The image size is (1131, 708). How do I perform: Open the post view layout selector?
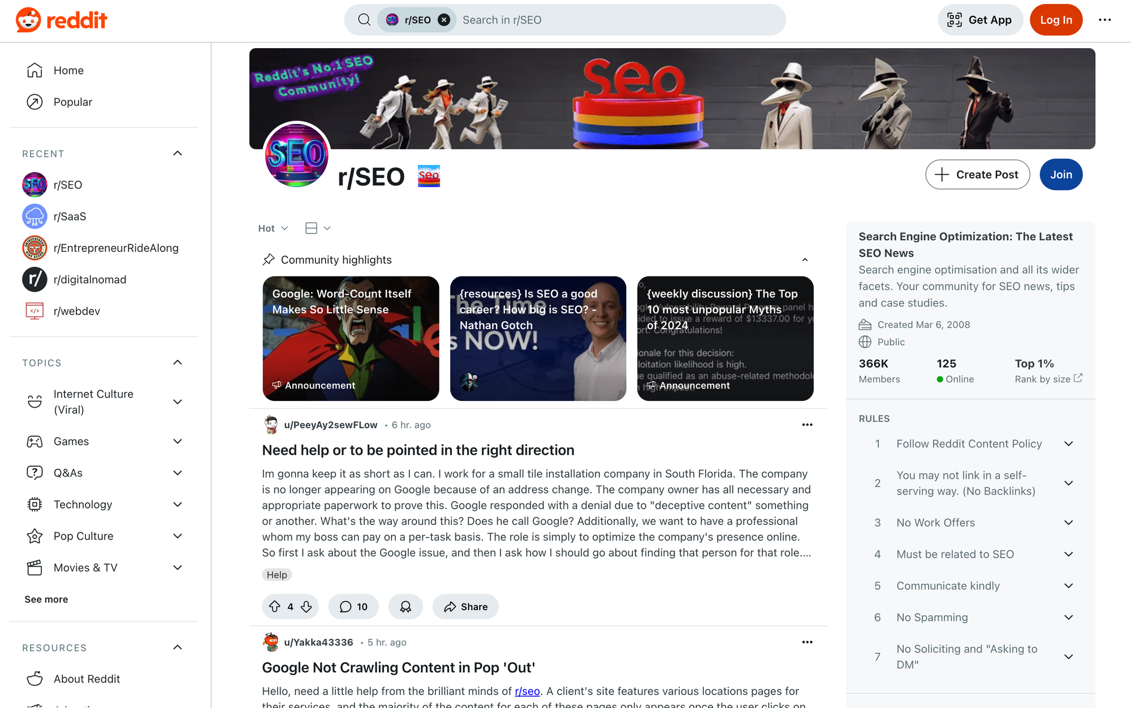[x=318, y=228]
